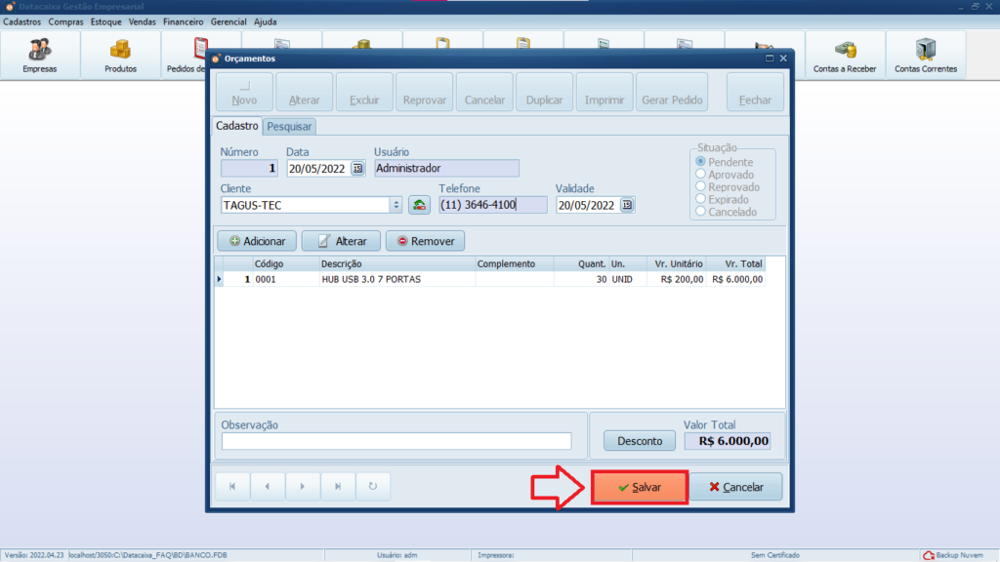The height and width of the screenshot is (562, 1000).
Task: Click the Observação text field
Action: click(396, 441)
